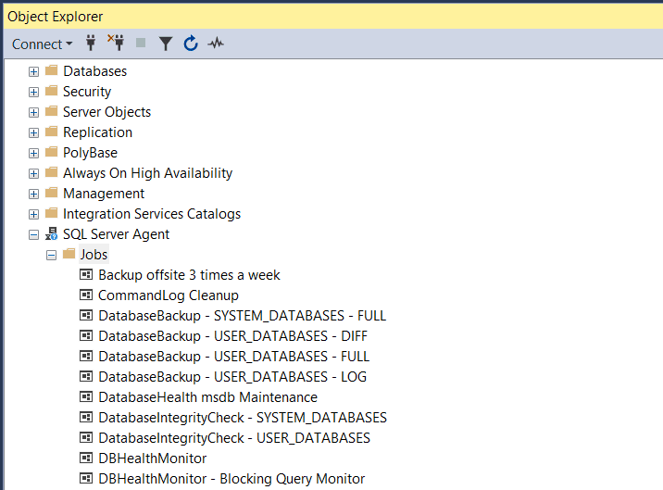Click the PolyBase folder icon
Image resolution: width=663 pixels, height=490 pixels.
point(51,151)
